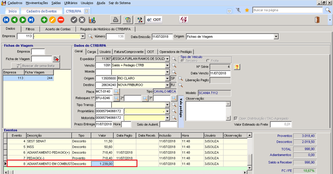Image resolution: width=333 pixels, height=174 pixels.
Task: Expand the Expedidor dropdown
Action: [167, 59]
